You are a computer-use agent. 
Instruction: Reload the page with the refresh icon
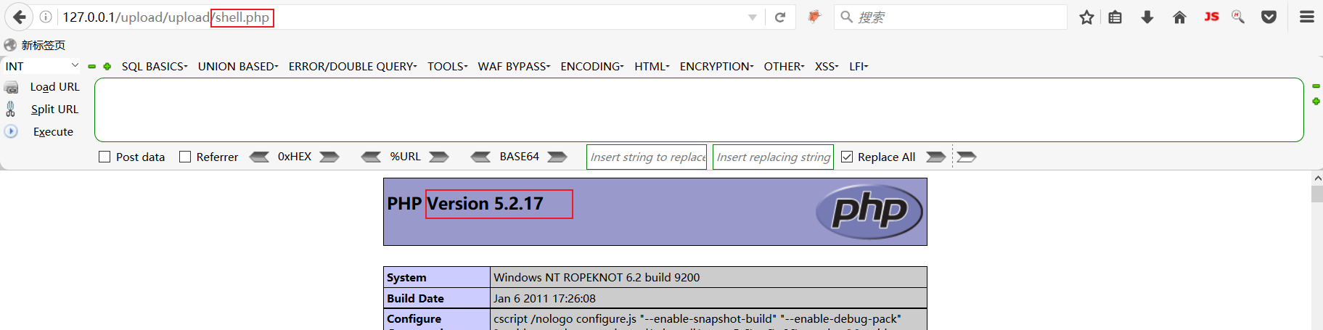tap(780, 17)
